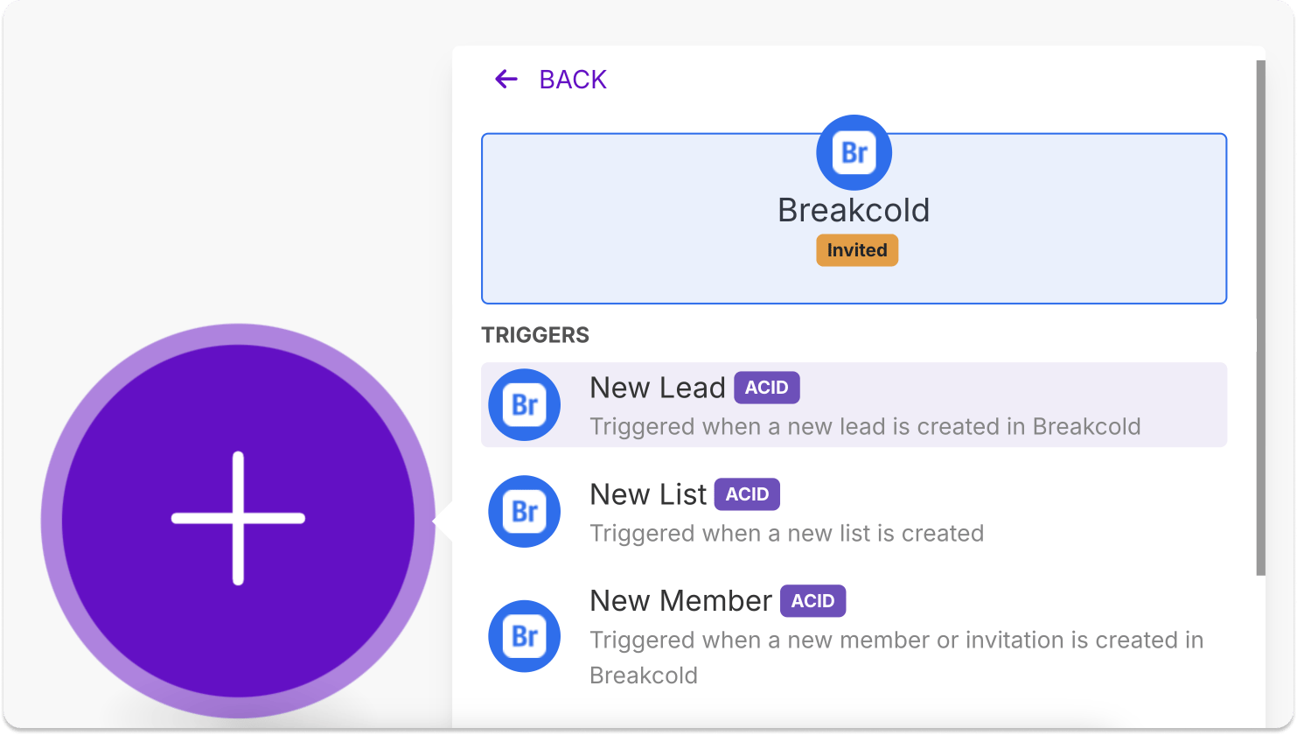Click the New List Breakcold icon
The width and height of the screenshot is (1297, 735).
pyautogui.click(x=524, y=512)
